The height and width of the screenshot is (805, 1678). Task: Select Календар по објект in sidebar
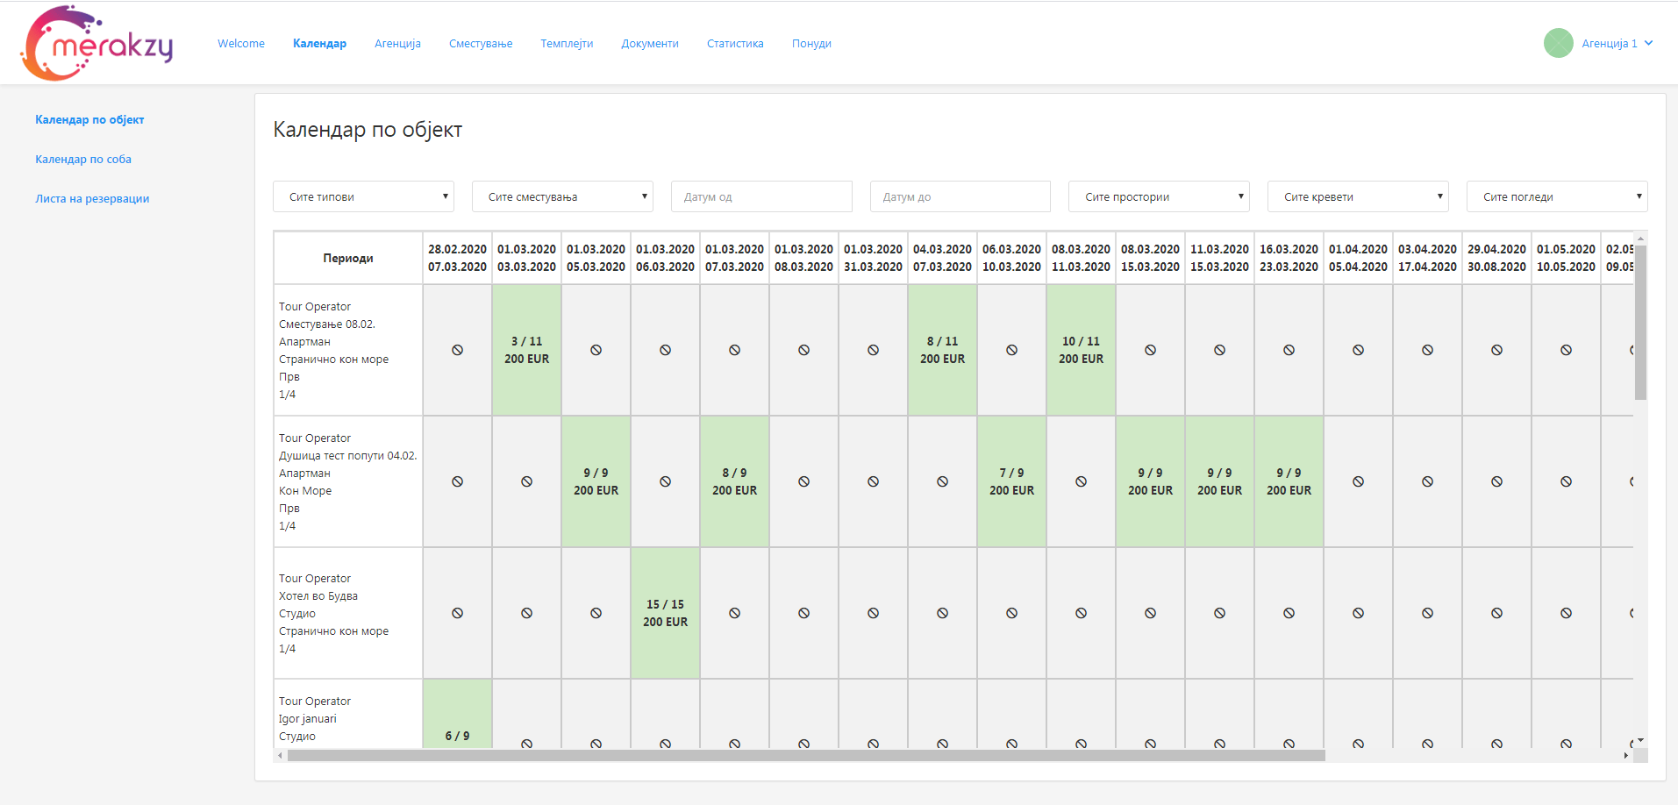click(x=89, y=119)
